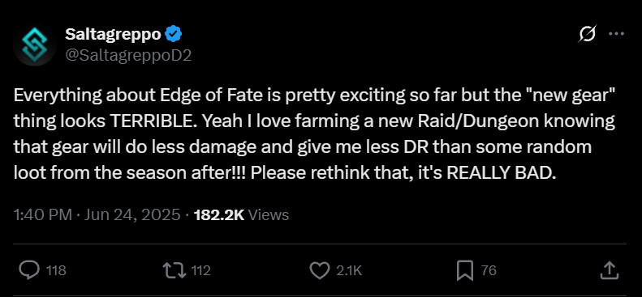Click the 2.1K likes count
The image size is (642, 297).
coord(349,270)
